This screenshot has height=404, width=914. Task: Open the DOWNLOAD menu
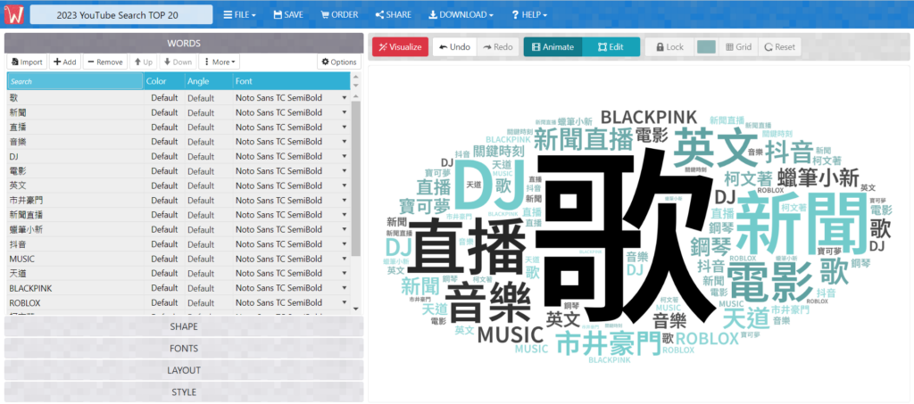click(461, 14)
